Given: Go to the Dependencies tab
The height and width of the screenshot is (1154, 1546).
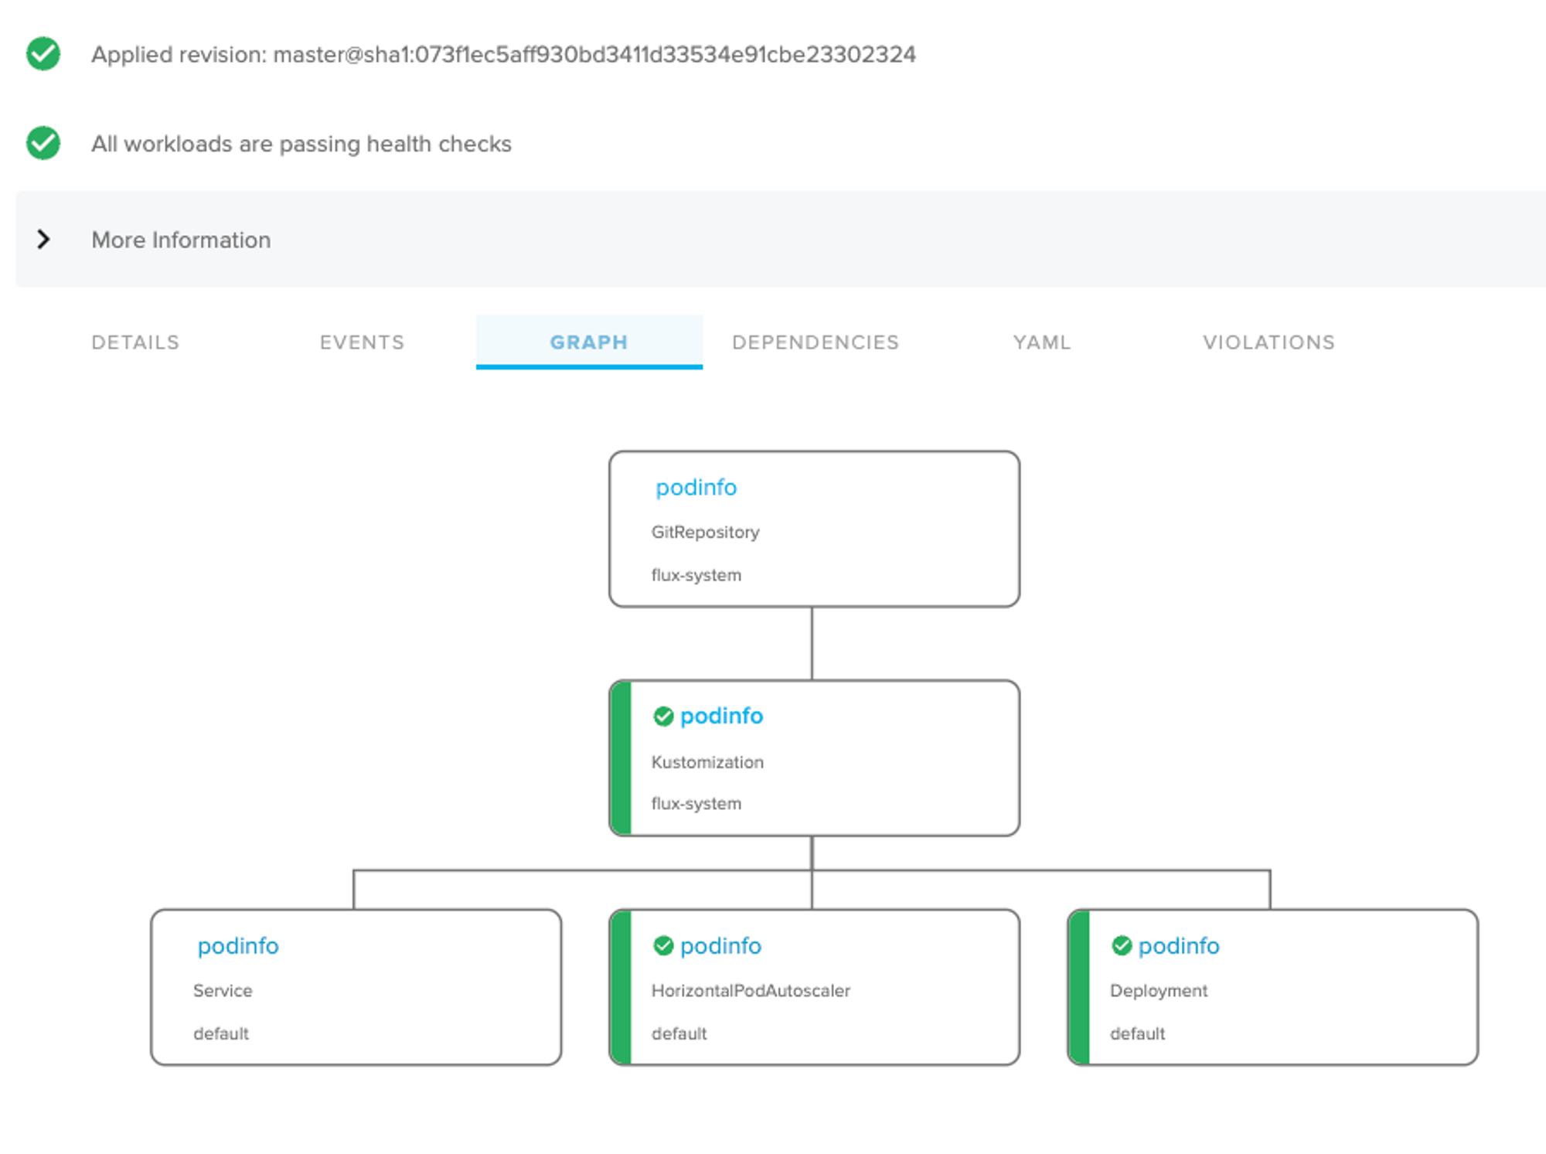Looking at the screenshot, I should [816, 342].
